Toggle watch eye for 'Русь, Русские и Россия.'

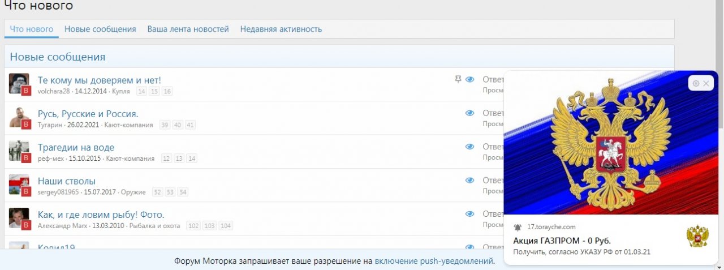click(x=469, y=113)
